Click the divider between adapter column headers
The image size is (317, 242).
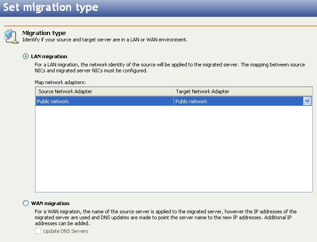click(x=174, y=91)
